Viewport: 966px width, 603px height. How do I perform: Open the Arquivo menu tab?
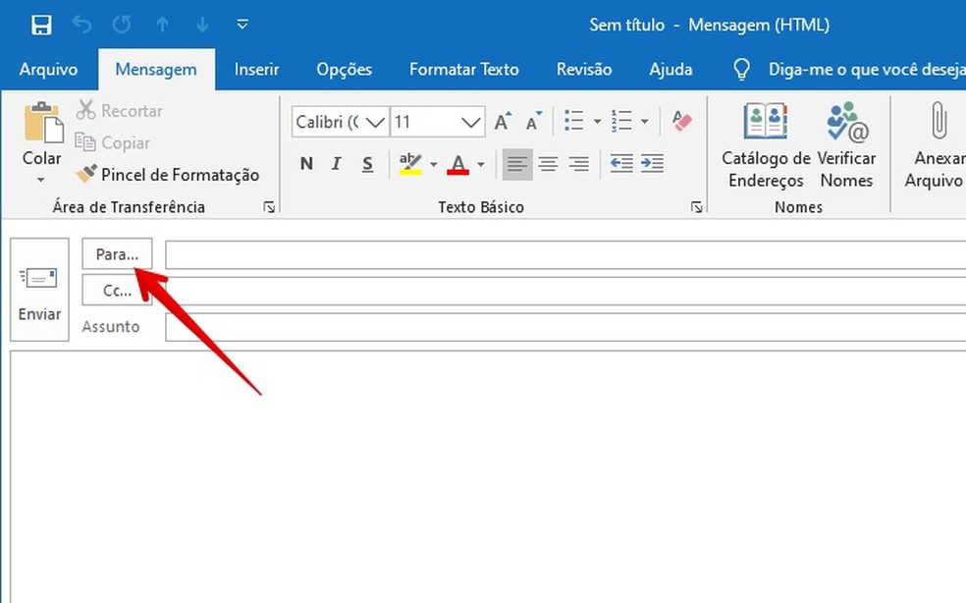pos(48,70)
